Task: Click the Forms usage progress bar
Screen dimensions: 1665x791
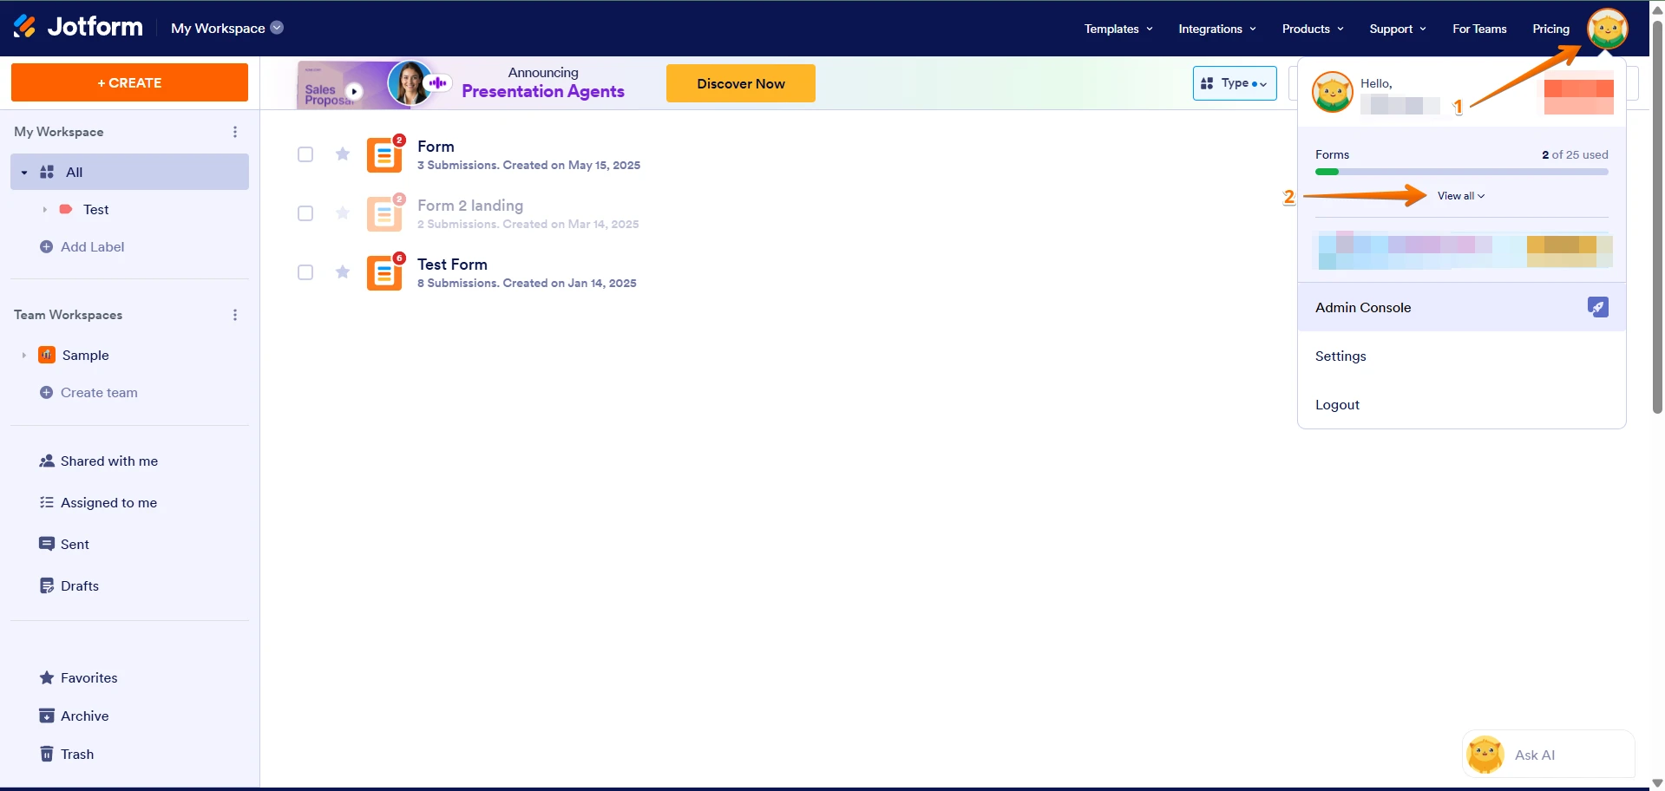Action: pyautogui.click(x=1460, y=171)
